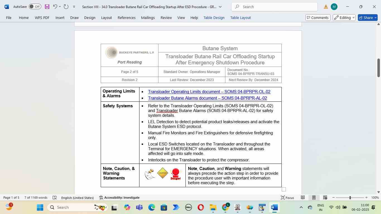The image size is (381, 214).
Task: Open Transloader Butane Alarms document link
Action: 208,98
